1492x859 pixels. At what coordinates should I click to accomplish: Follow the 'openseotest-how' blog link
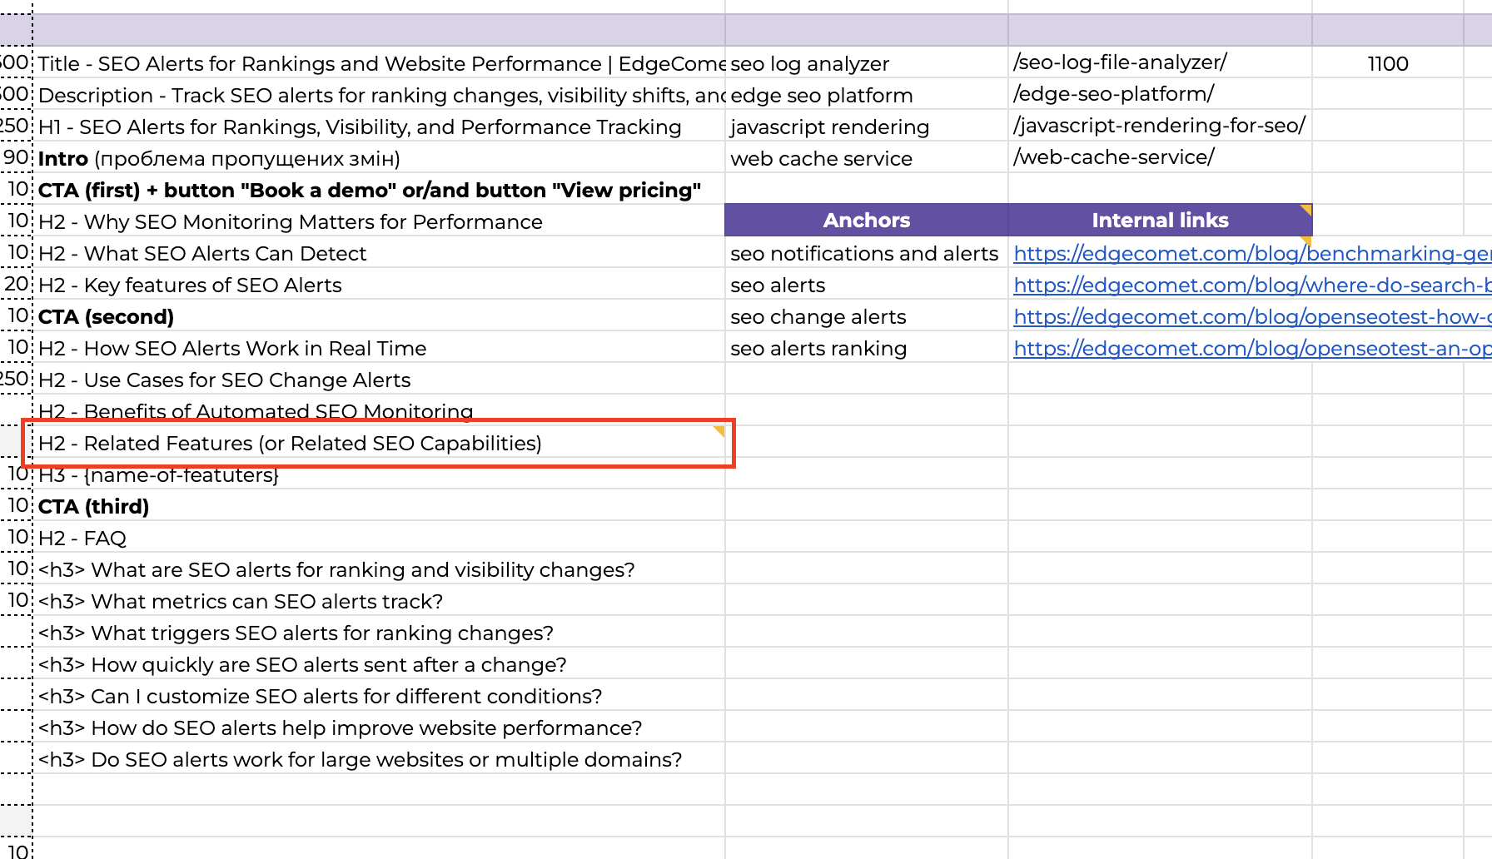tap(1252, 316)
